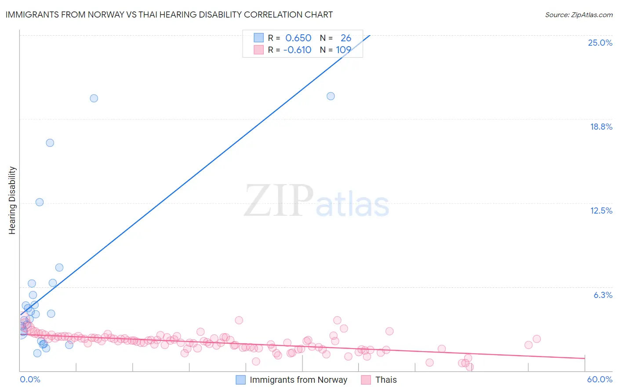Click the 6.3% y-axis label
Viewport: 618px width, 392px height.
coord(603,295)
